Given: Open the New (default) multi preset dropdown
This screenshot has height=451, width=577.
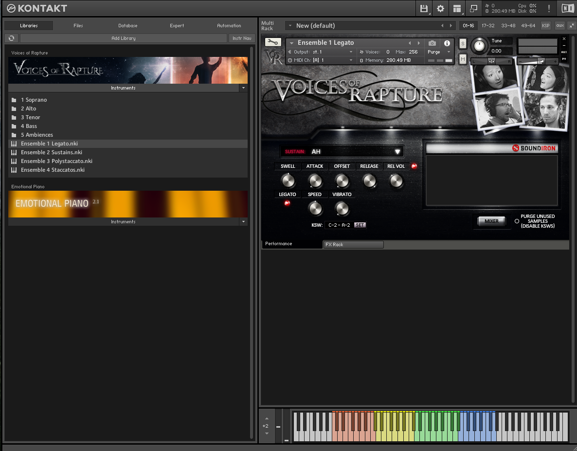Looking at the screenshot, I should point(290,26).
